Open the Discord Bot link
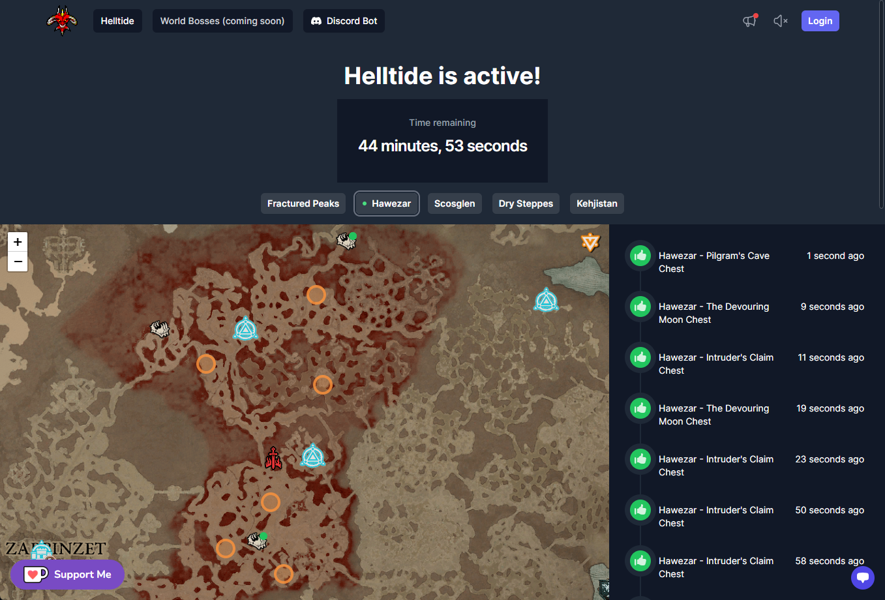This screenshot has width=885, height=600. click(344, 21)
